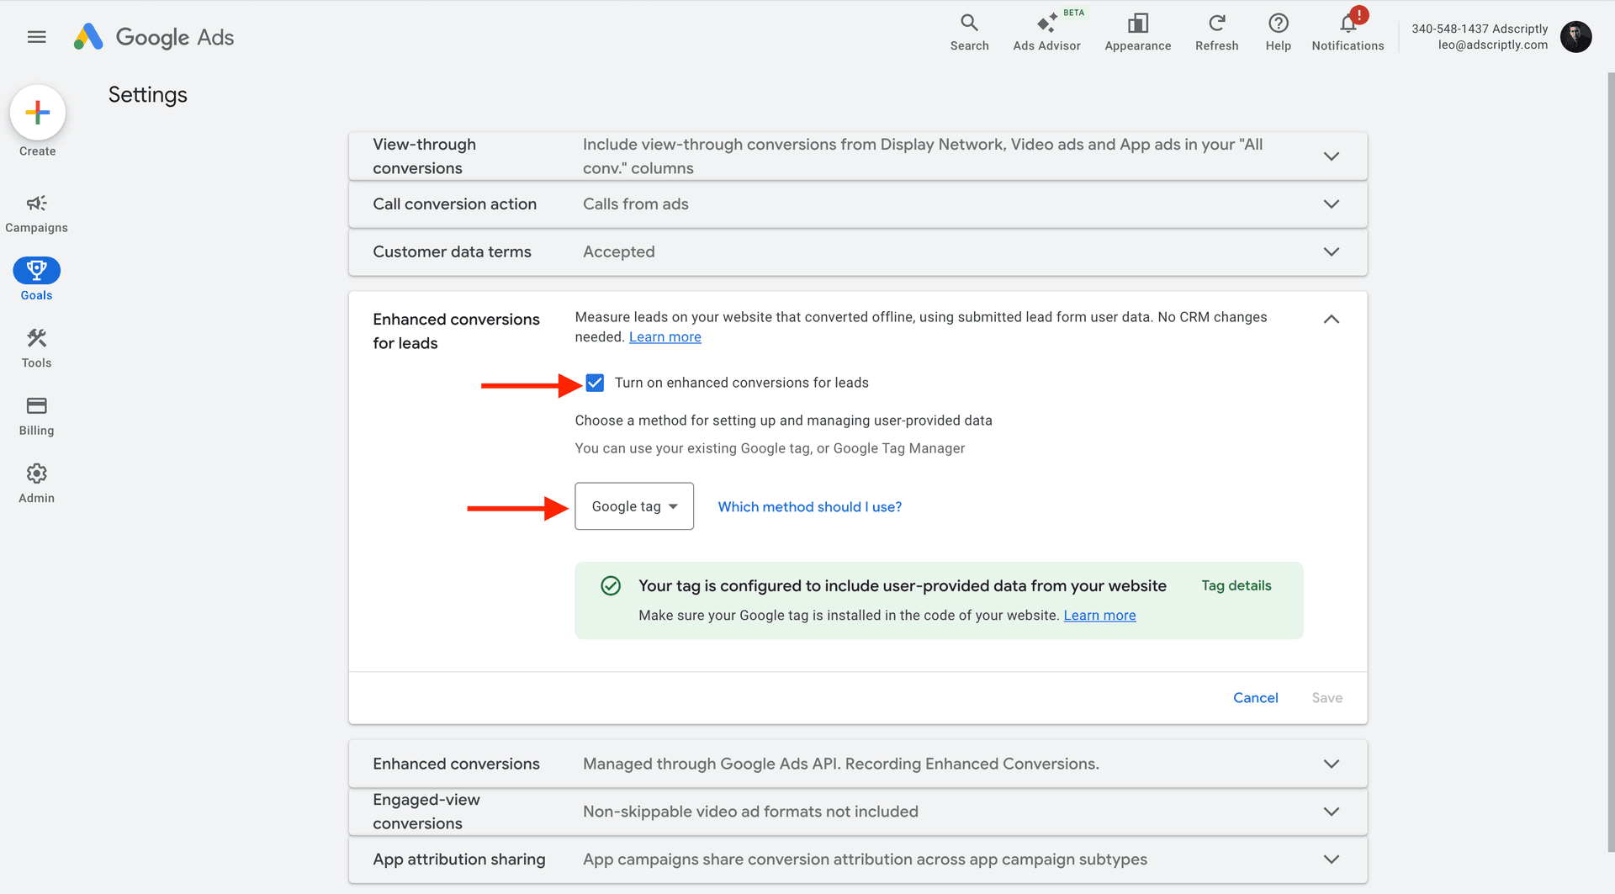The height and width of the screenshot is (894, 1615).
Task: Open the Google tag method dropdown
Action: [x=633, y=506]
